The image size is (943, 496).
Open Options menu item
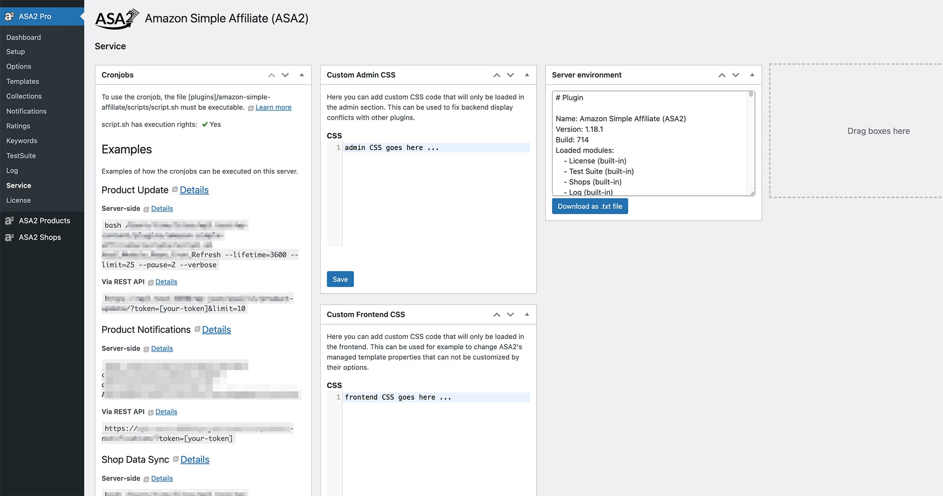point(19,67)
